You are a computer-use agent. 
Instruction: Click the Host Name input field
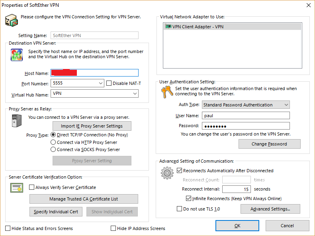pos(94,73)
